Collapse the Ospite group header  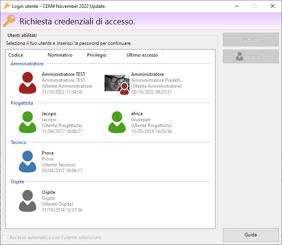click(17, 182)
